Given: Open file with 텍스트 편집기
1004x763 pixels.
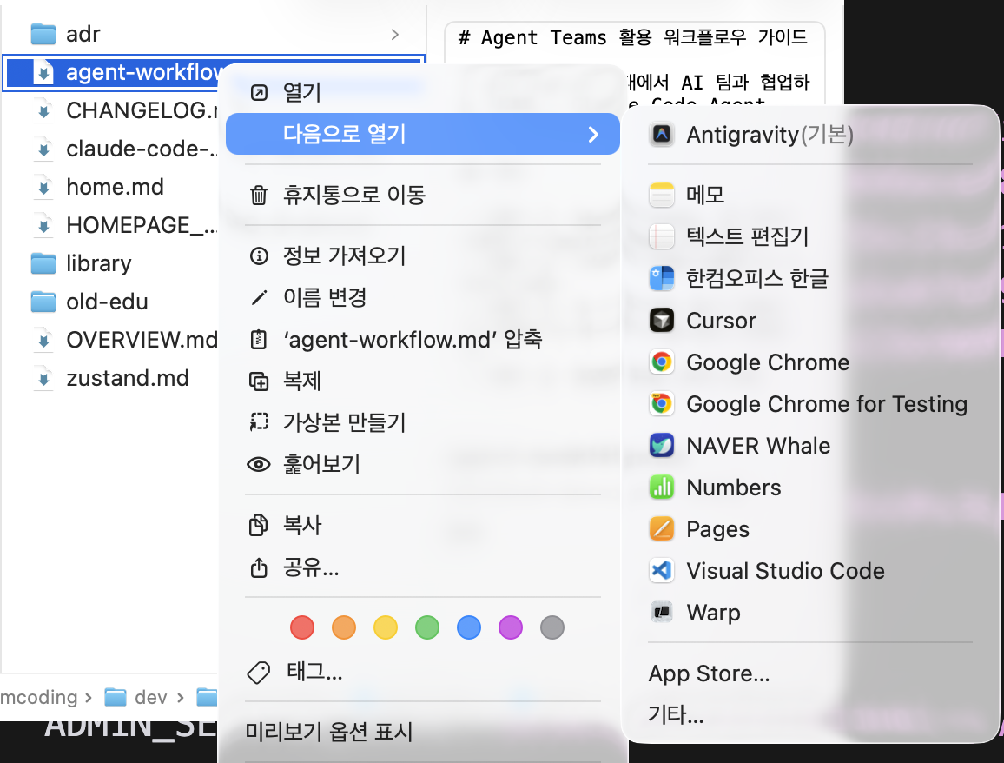Looking at the screenshot, I should coord(810,236).
